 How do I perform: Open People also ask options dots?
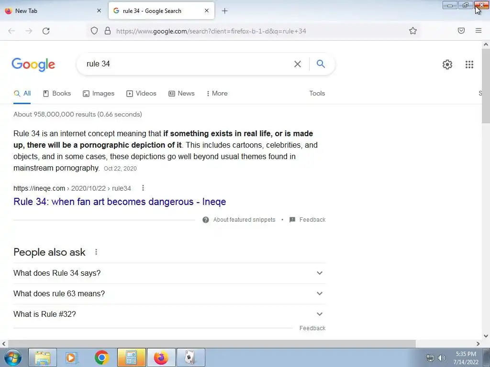[x=96, y=252]
